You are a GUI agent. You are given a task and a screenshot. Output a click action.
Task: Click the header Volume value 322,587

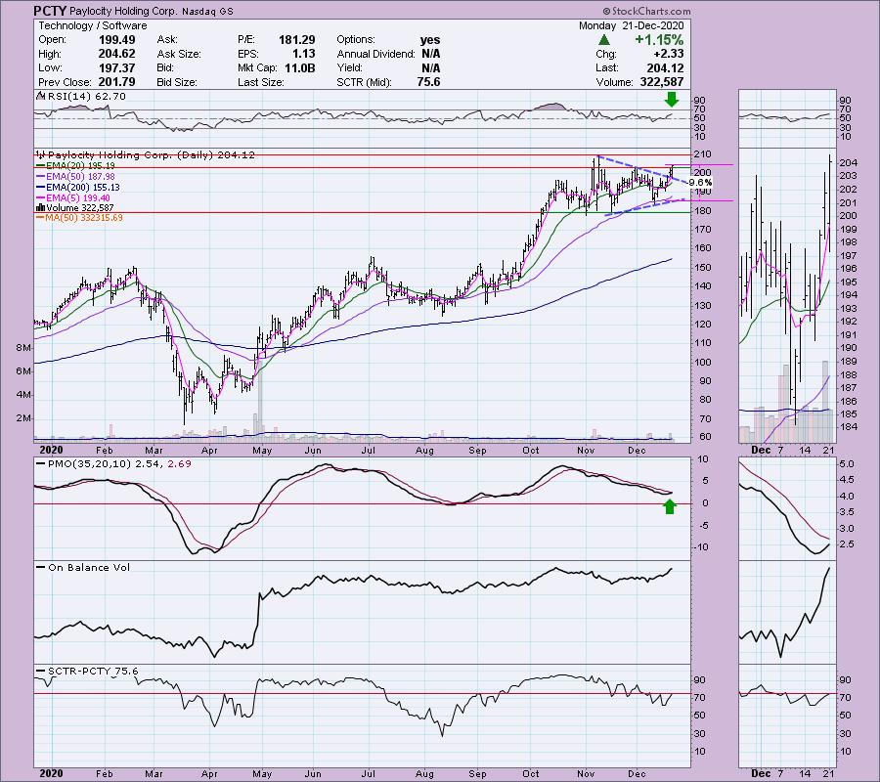[662, 82]
